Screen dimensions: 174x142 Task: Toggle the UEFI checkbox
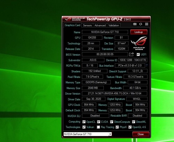pos(138,54)
